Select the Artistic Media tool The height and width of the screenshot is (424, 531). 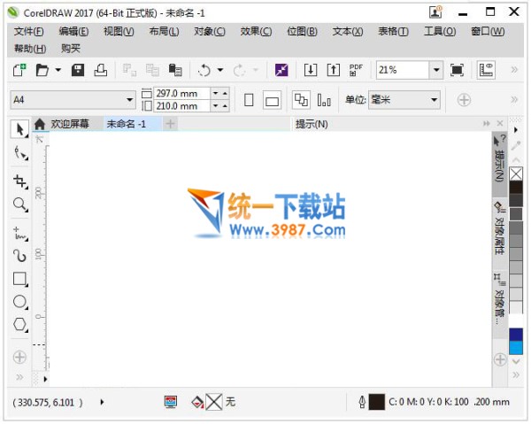coord(20,256)
